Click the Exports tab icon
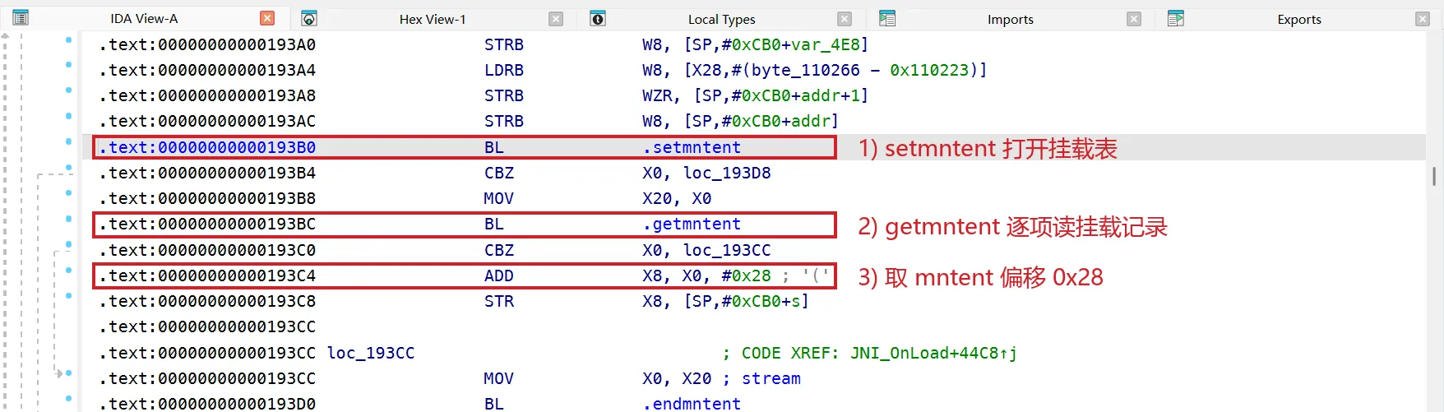 tap(1175, 18)
